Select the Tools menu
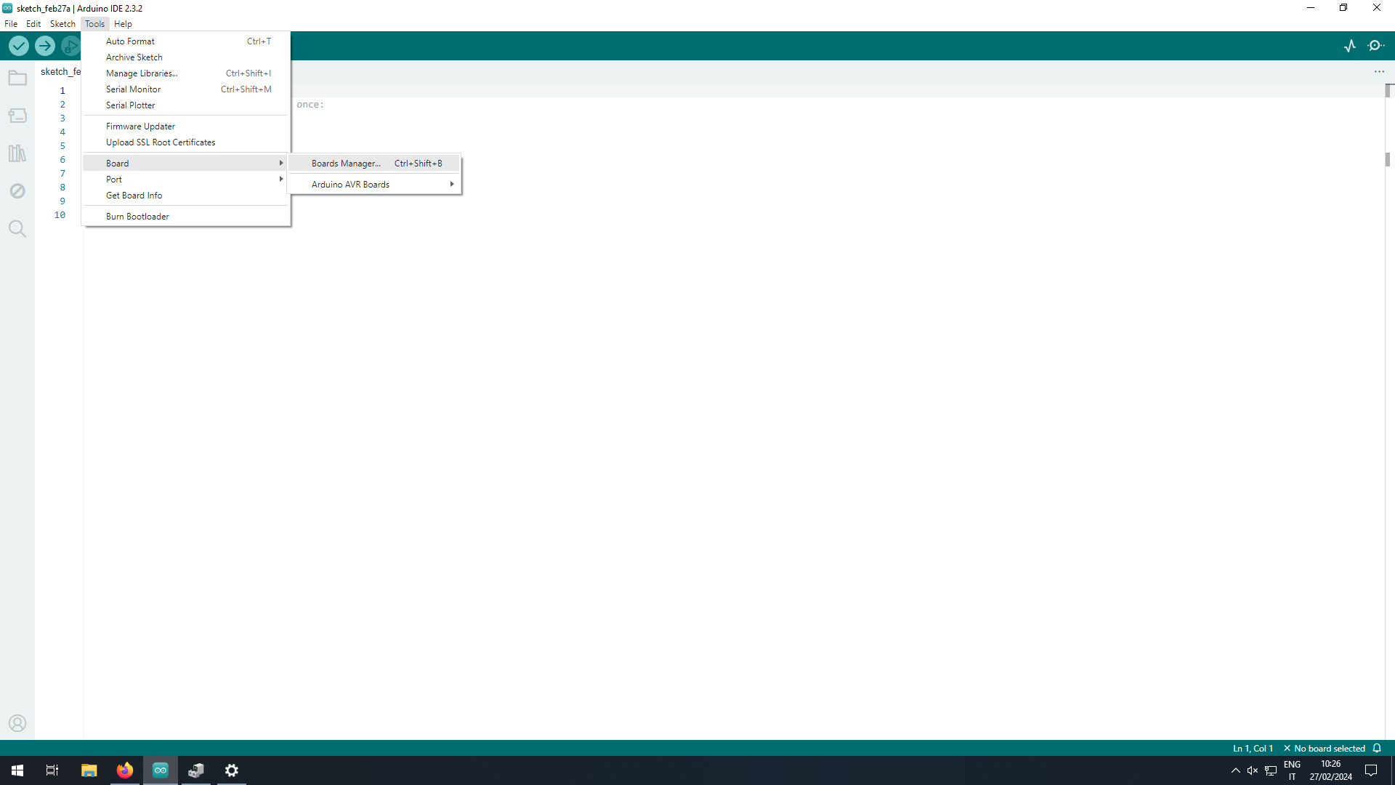Viewport: 1395px width, 785px height. (x=94, y=24)
